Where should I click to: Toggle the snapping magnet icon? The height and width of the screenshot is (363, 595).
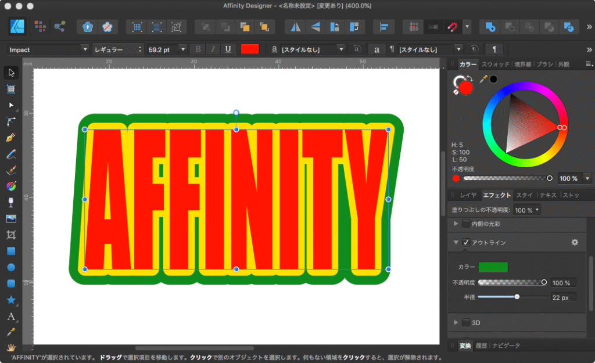tap(451, 27)
